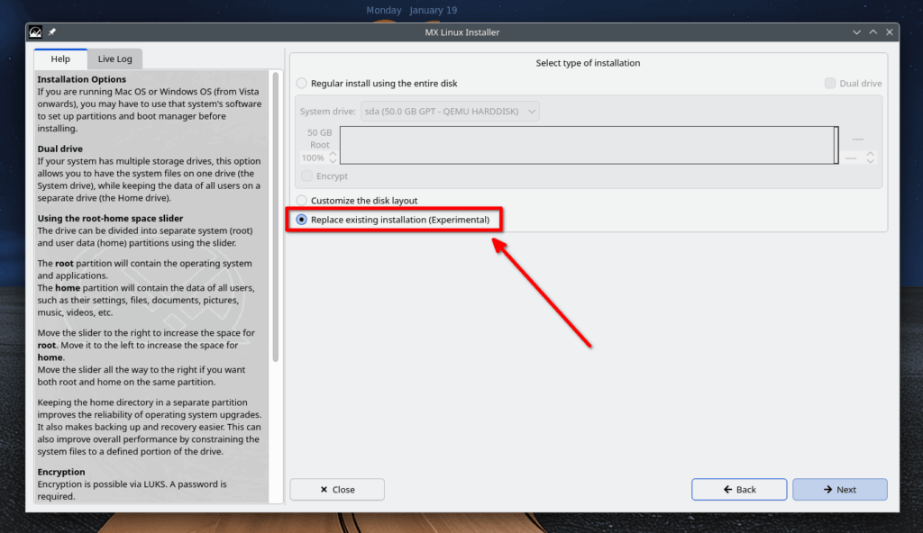Click the Select type of installation title

coord(588,63)
